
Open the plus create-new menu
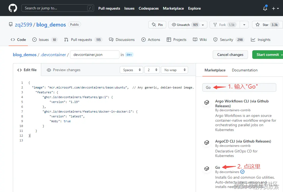point(275,8)
